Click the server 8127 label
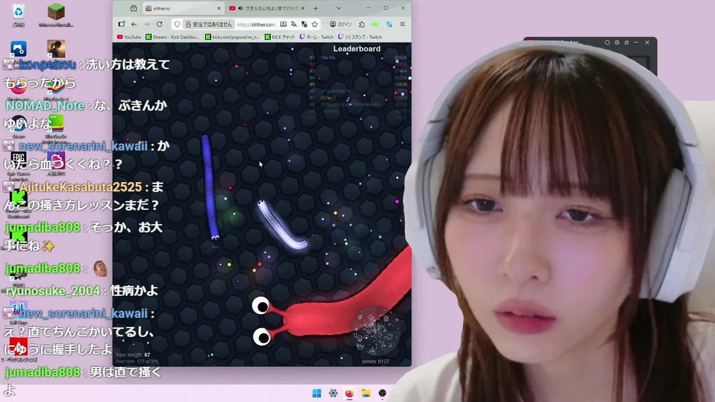Viewport: 715px width, 402px height. (x=375, y=361)
